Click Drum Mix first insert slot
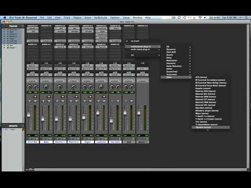 click(32, 29)
